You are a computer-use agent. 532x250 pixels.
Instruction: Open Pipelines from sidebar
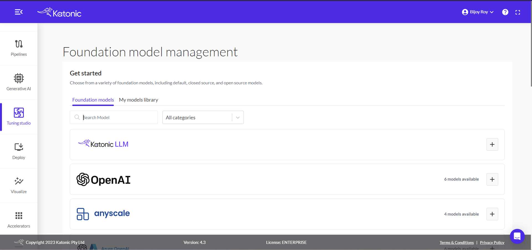pos(19,48)
